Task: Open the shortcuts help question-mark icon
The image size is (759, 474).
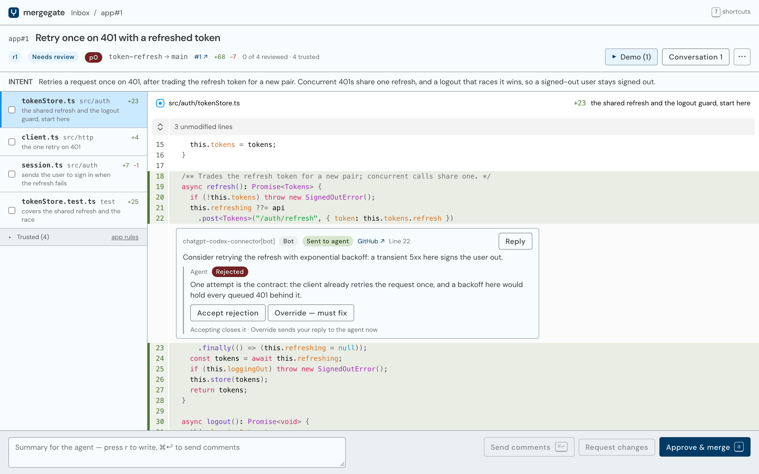Action: pyautogui.click(x=716, y=12)
